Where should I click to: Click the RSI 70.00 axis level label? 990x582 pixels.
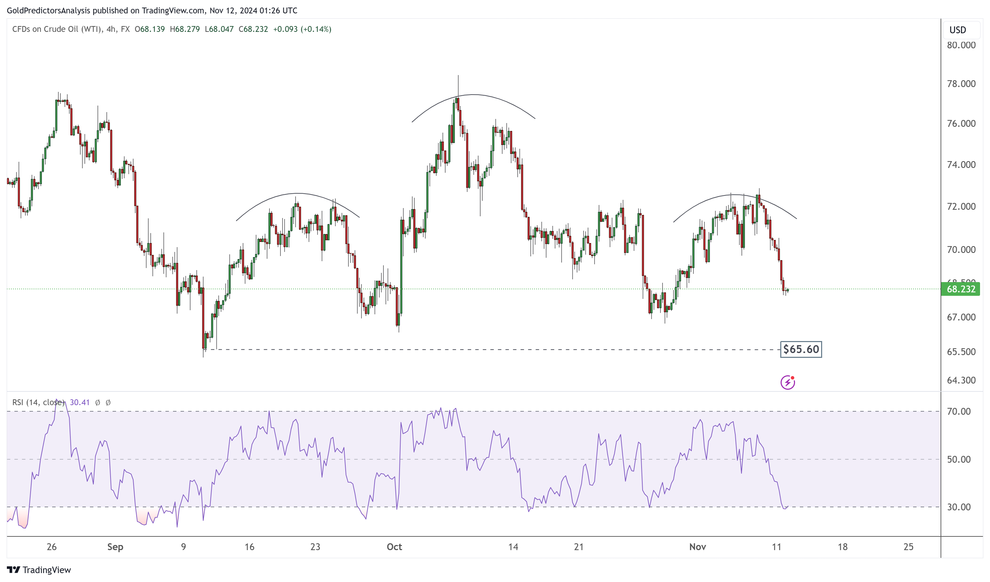point(958,411)
